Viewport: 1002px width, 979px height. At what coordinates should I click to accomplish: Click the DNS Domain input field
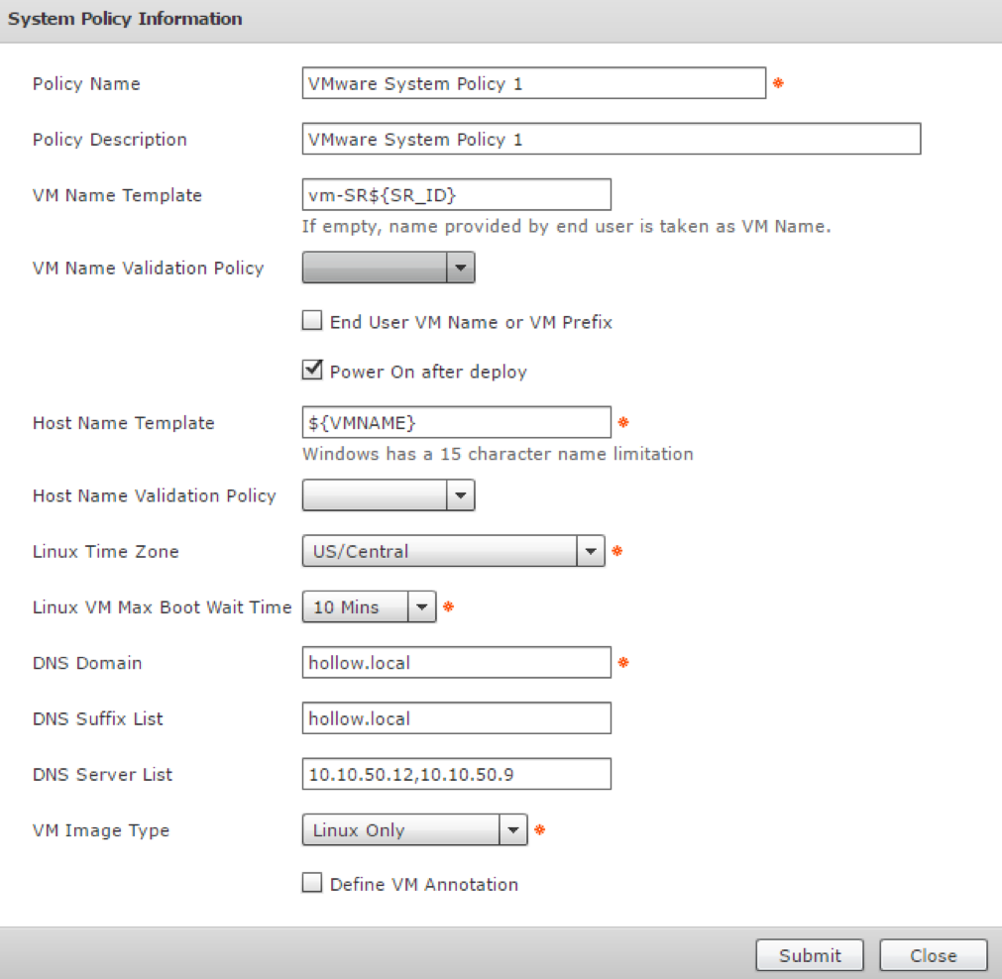pos(456,663)
